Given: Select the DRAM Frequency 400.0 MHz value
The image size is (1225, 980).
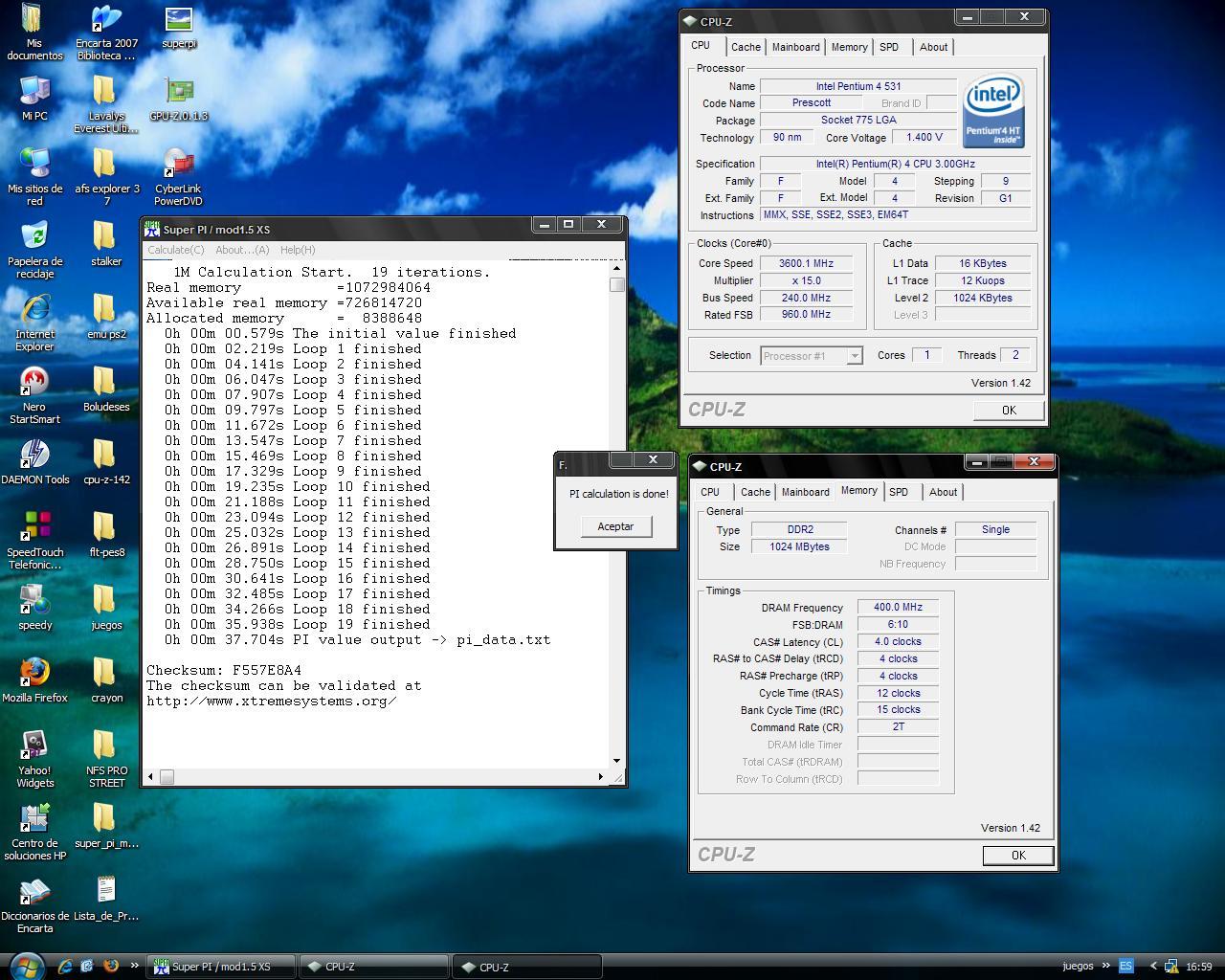Looking at the screenshot, I should click(898, 607).
